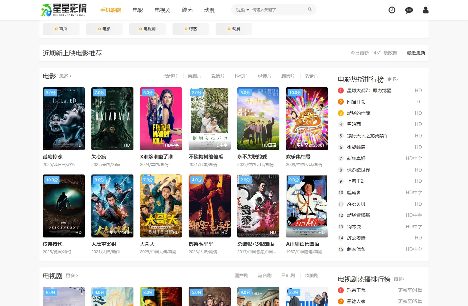468x306 pixels.
Task: Expand the 视频 search type dropdown
Action: click(x=242, y=10)
